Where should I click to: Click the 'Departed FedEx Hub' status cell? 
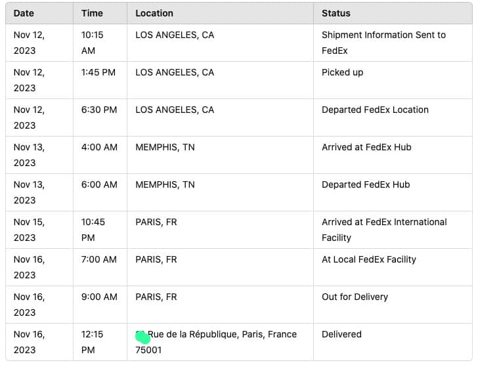coord(366,184)
